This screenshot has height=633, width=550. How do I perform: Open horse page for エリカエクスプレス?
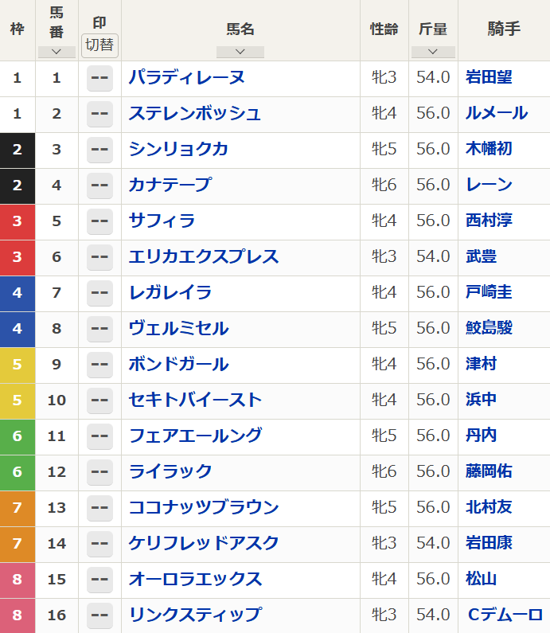pos(204,256)
